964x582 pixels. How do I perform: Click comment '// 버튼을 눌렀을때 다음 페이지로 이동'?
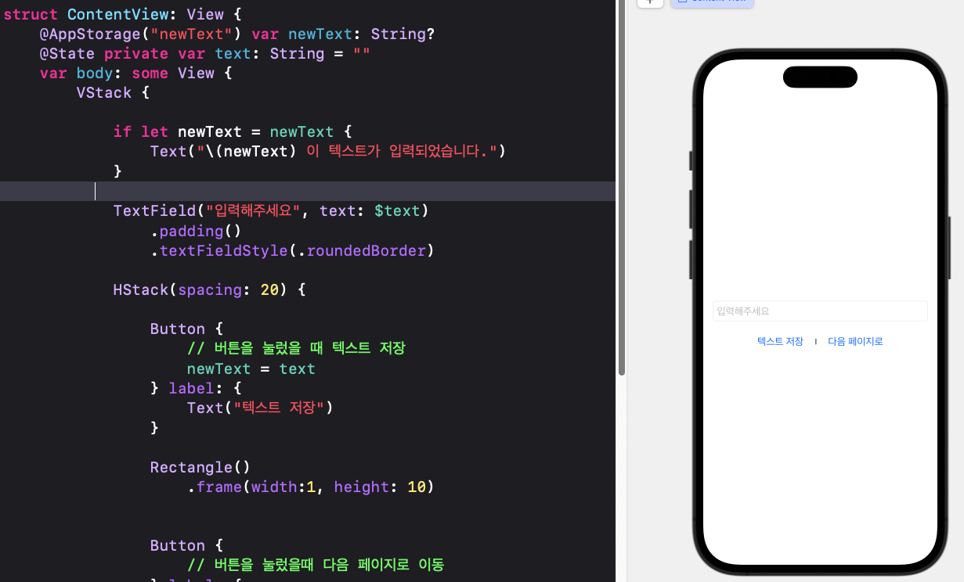coord(316,565)
